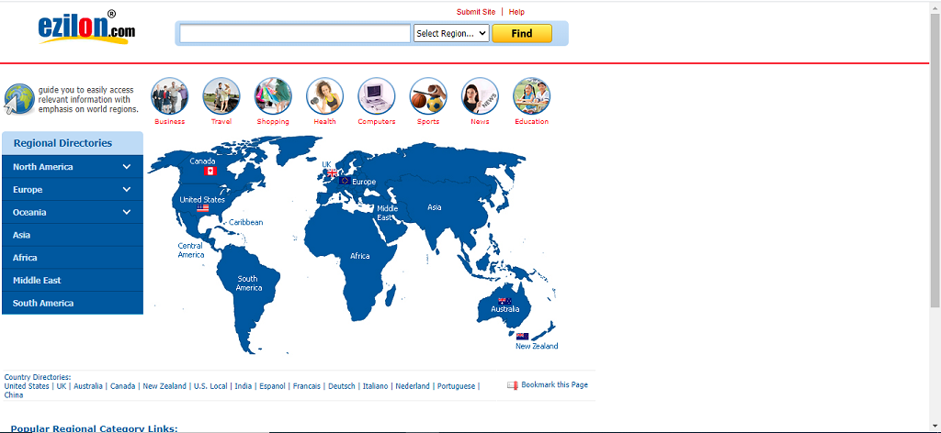Expand the Europe directory chevron
This screenshot has width=941, height=433.
pyautogui.click(x=127, y=190)
